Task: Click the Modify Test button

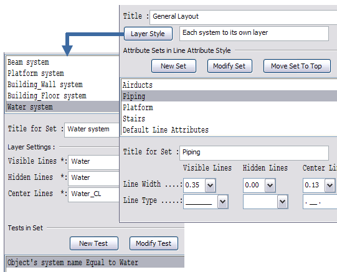Action: [154, 243]
